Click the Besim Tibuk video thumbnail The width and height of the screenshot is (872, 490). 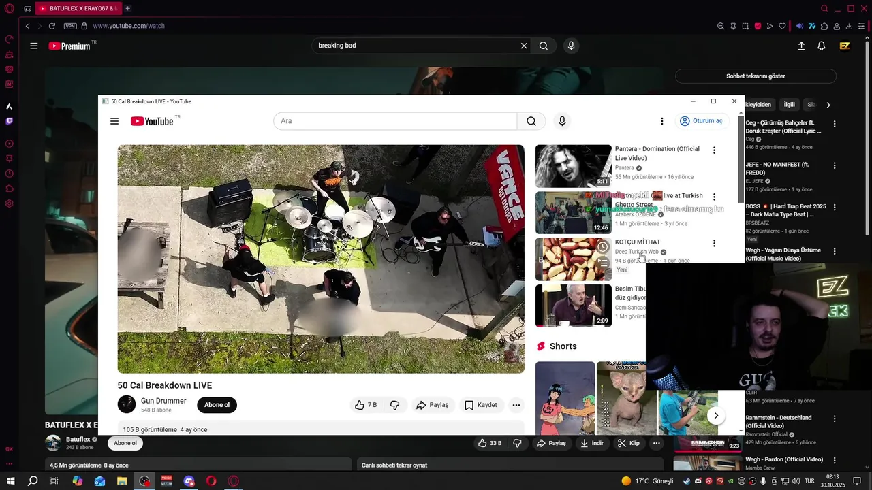coord(574,306)
